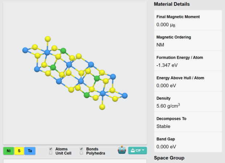
Task: Select the green Ni element swatch
Action: click(8, 151)
